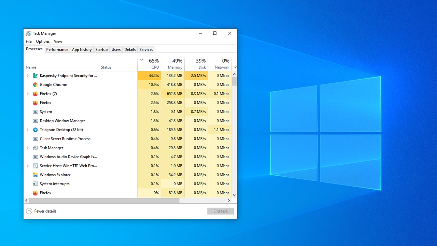This screenshot has height=246, width=437.
Task: Open the File menu
Action: click(x=29, y=41)
